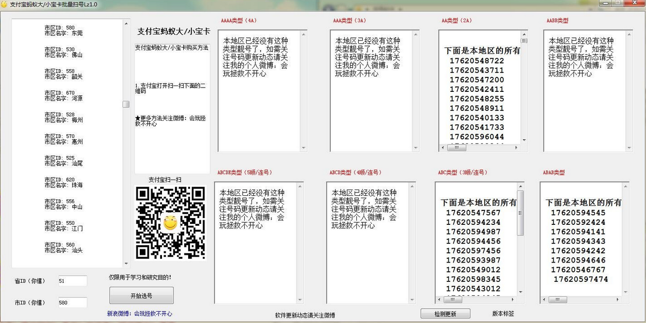Click the 检测更新 button

pos(445,314)
